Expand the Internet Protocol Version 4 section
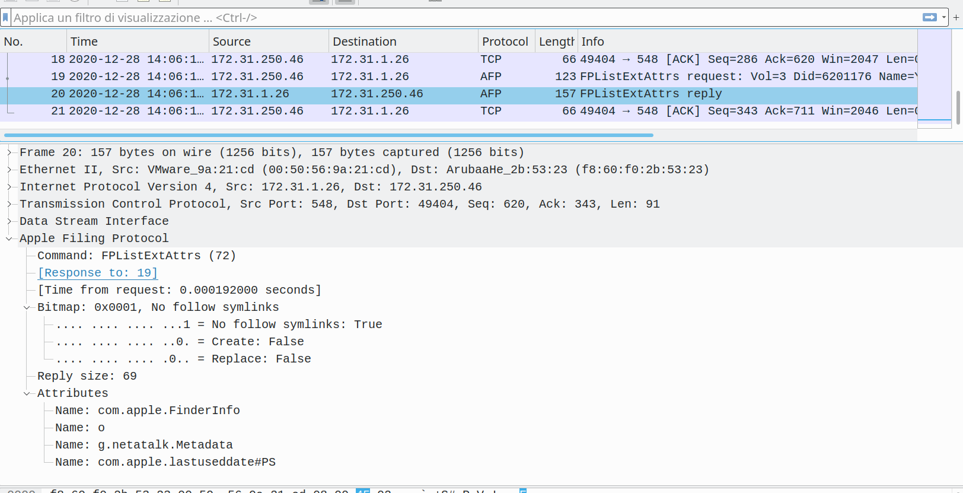The width and height of the screenshot is (963, 493). (9, 187)
